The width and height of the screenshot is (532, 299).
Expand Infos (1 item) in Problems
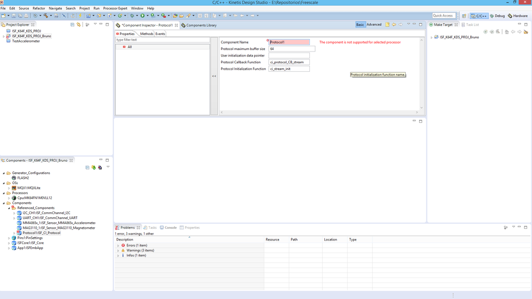(x=118, y=255)
